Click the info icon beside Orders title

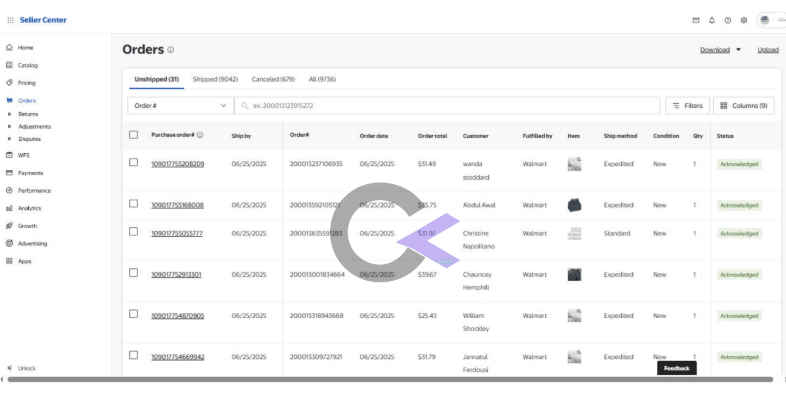(x=171, y=50)
